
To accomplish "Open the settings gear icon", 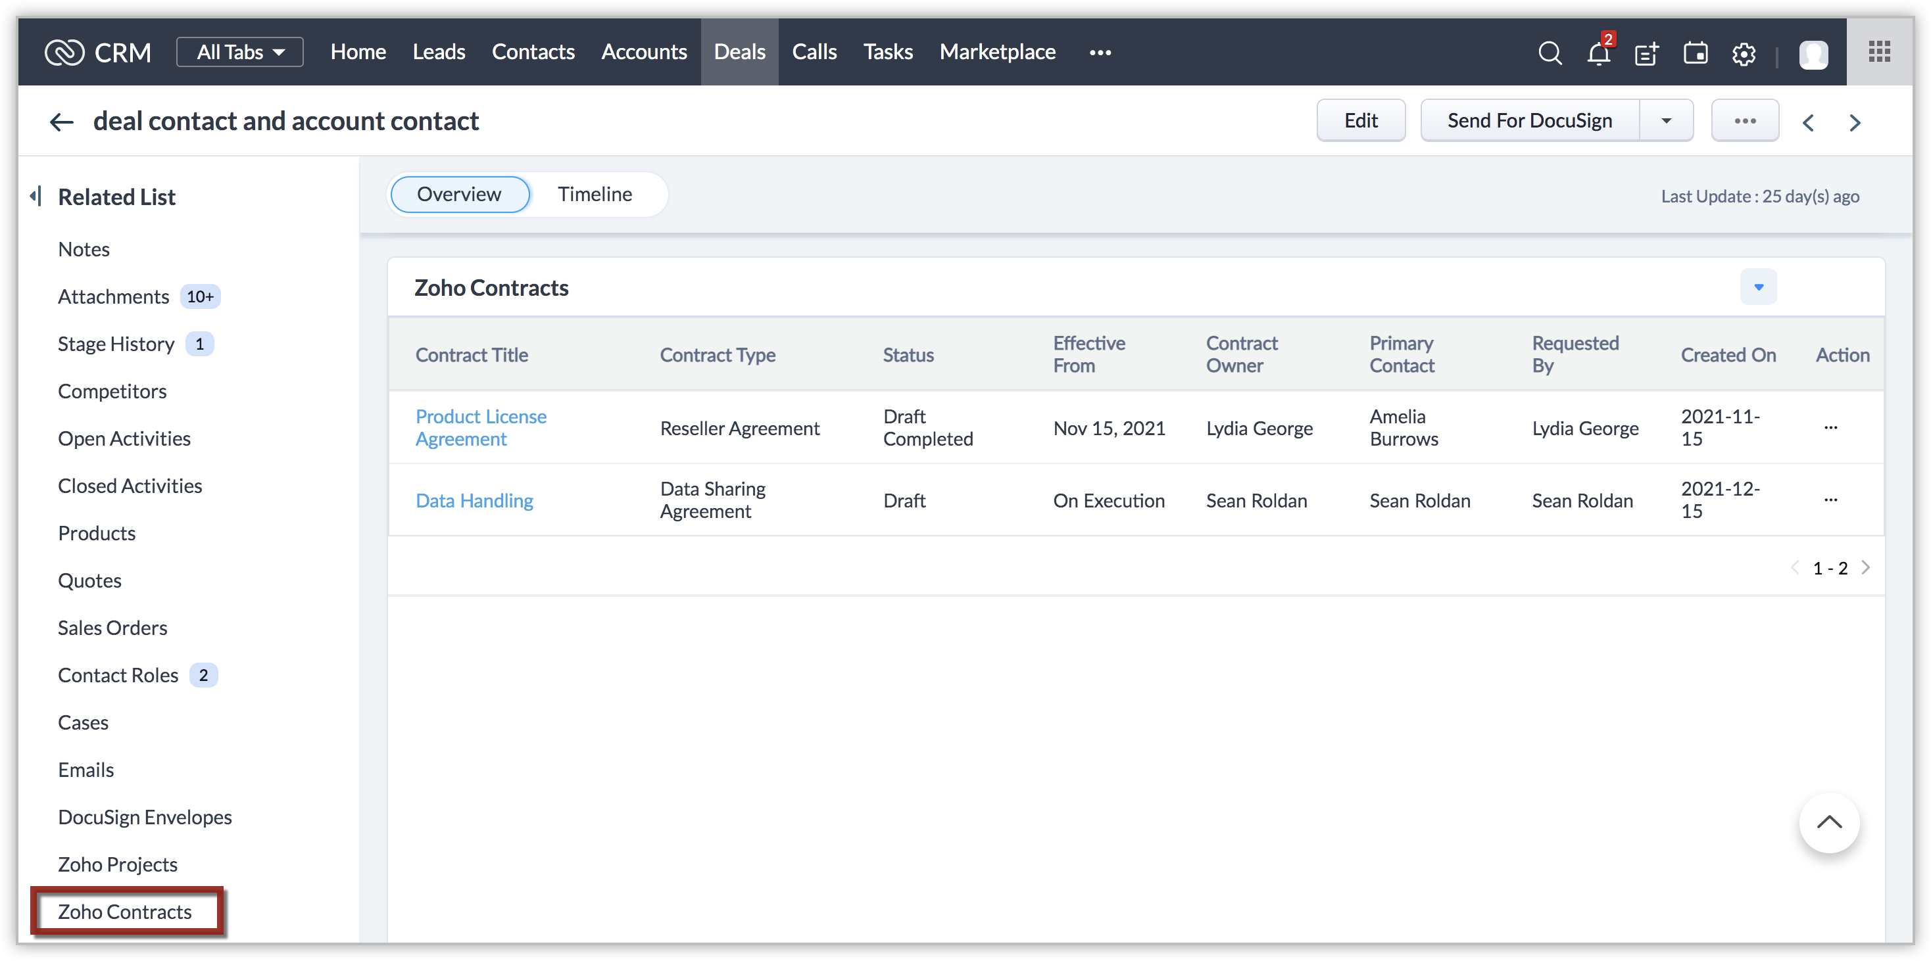I will (1744, 54).
